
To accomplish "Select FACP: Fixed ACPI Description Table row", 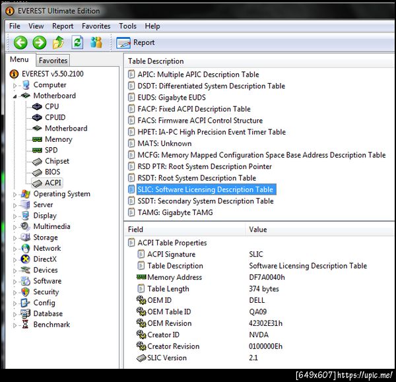I will click(x=189, y=109).
